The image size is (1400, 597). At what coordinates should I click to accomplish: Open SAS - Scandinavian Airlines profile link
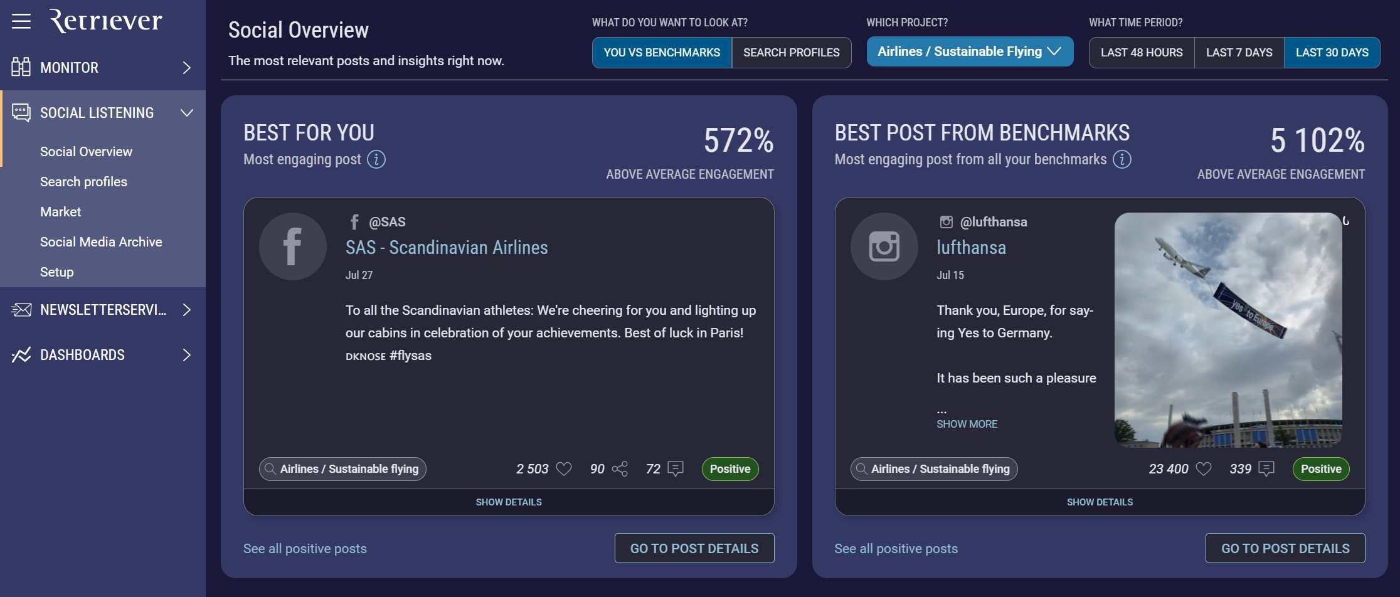(447, 248)
